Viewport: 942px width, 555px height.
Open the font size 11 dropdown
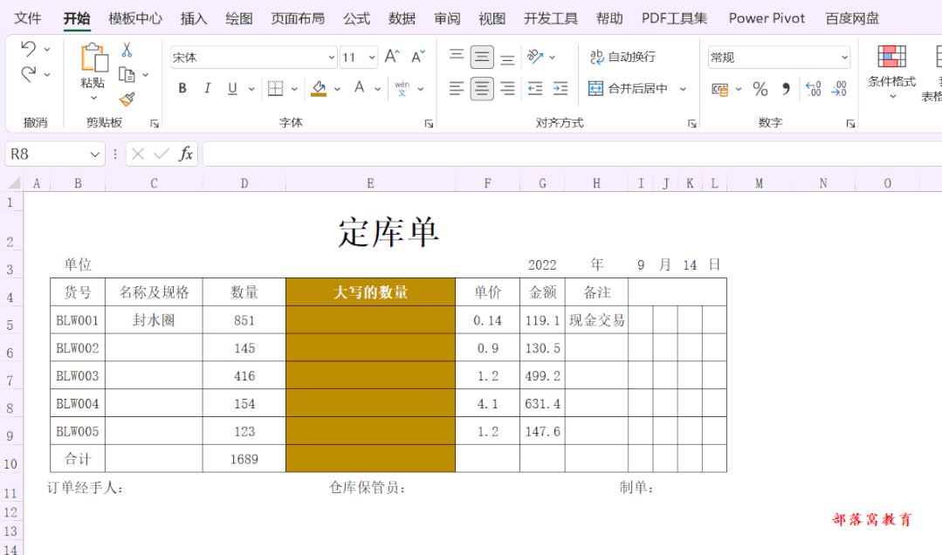tap(372, 58)
